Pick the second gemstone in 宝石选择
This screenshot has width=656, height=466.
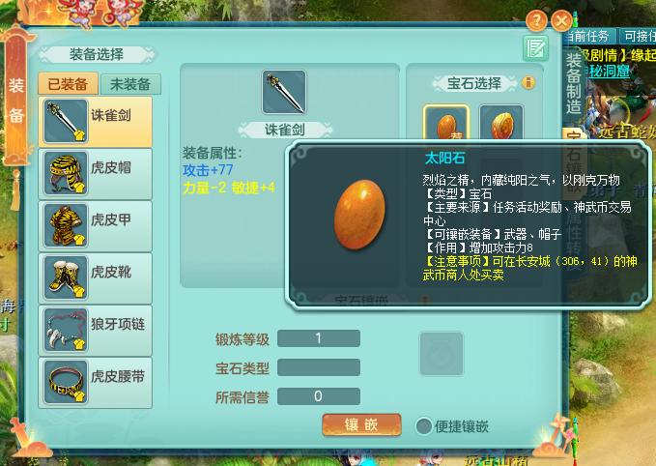[x=501, y=123]
